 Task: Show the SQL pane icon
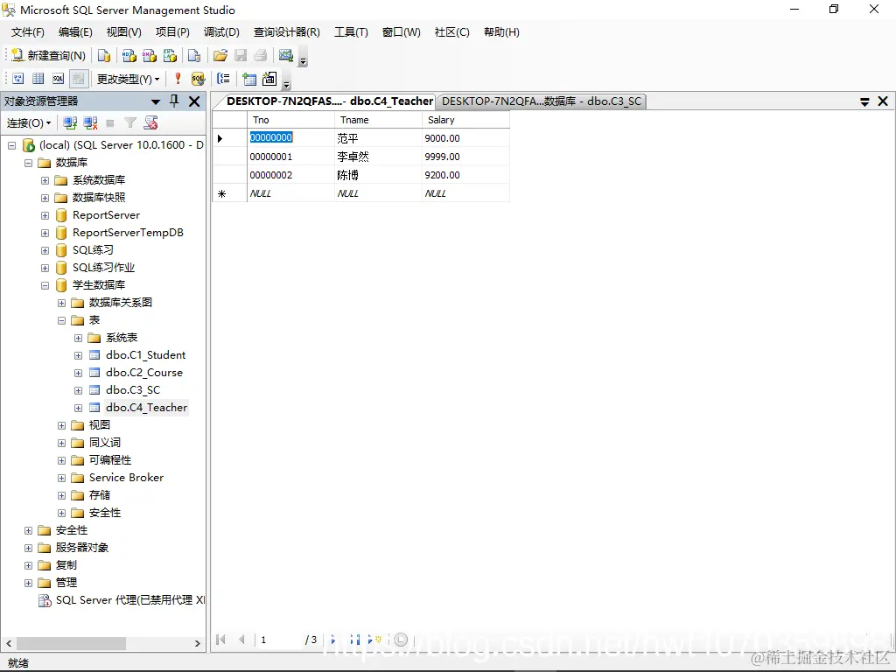pos(59,78)
